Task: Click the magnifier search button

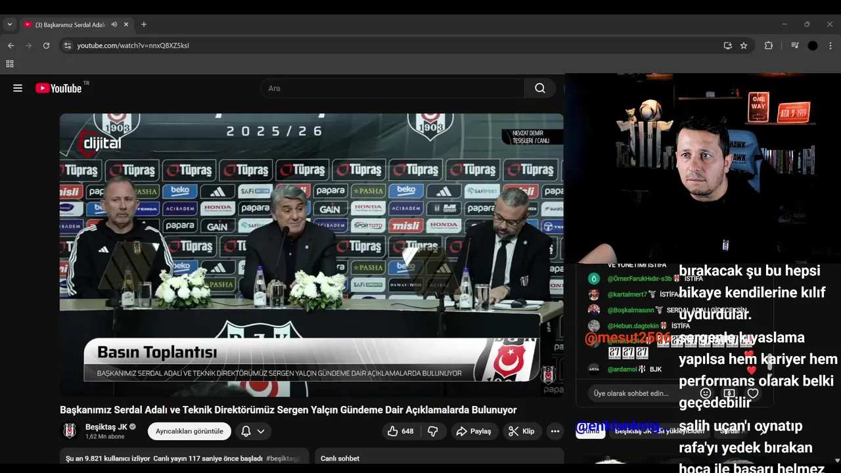Action: click(540, 88)
